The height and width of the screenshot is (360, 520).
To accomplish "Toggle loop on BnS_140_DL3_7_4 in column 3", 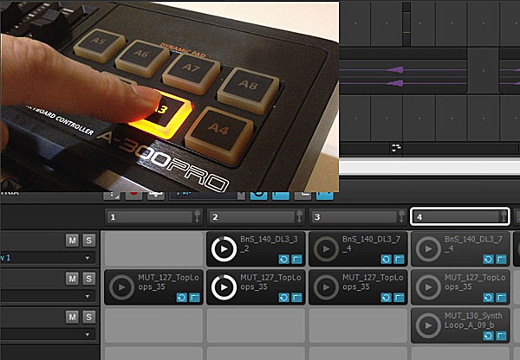I will point(386,259).
